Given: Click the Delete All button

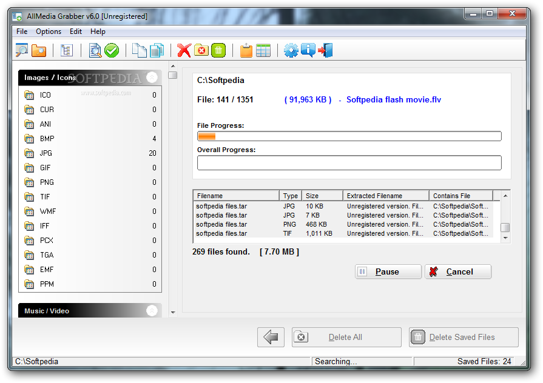Looking at the screenshot, I should click(x=346, y=337).
